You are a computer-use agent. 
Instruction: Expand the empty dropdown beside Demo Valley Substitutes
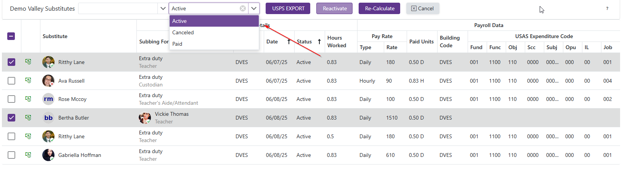click(163, 8)
